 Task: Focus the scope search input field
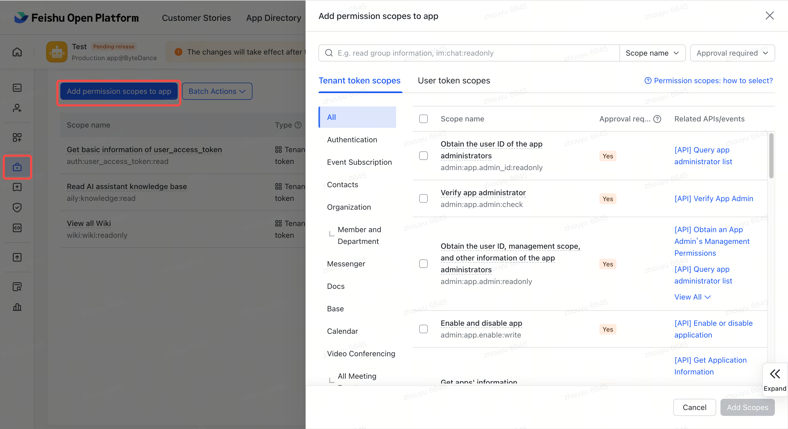[469, 53]
